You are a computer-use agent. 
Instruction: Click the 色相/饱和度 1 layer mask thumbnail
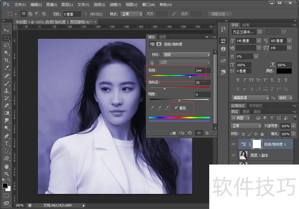[x=257, y=144]
